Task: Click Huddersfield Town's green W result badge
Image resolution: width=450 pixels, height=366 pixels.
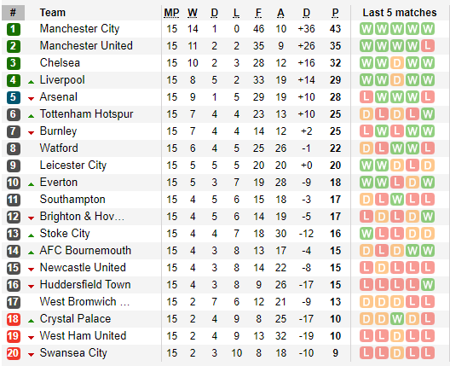Action: 428,285
